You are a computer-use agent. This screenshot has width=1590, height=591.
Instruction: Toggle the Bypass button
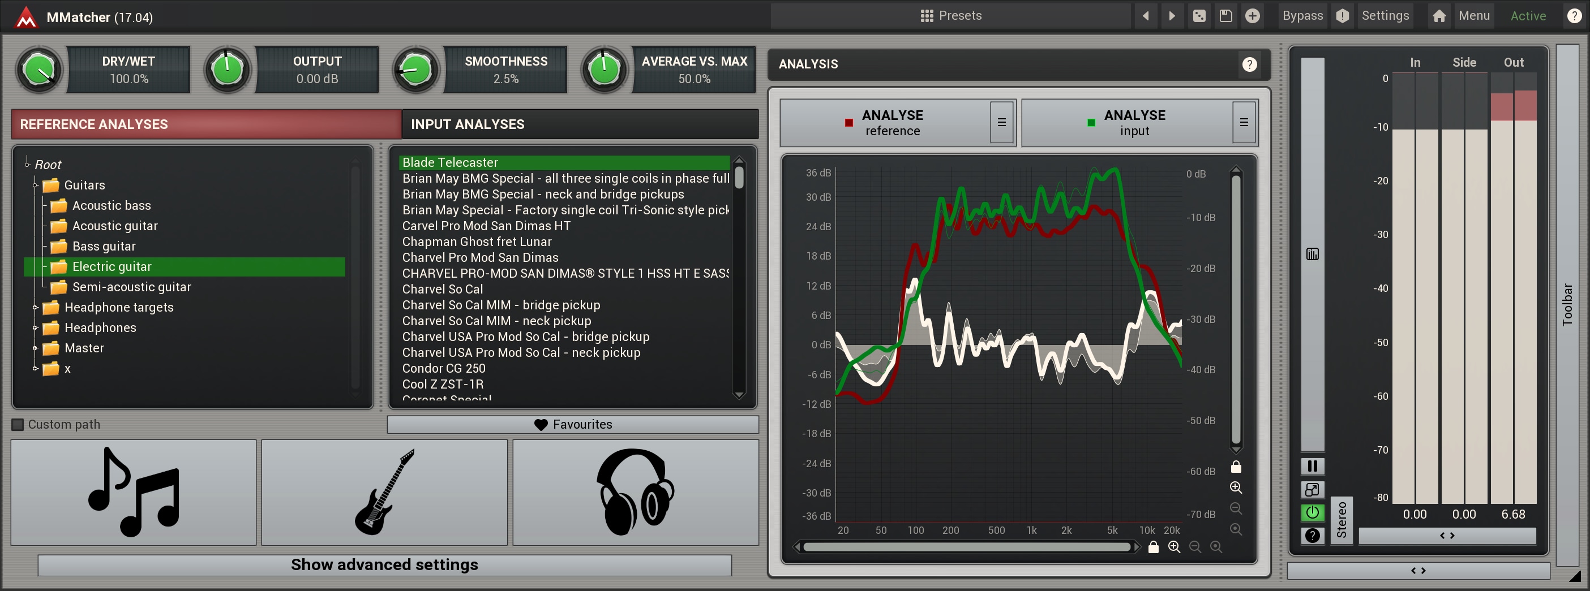[x=1302, y=16]
